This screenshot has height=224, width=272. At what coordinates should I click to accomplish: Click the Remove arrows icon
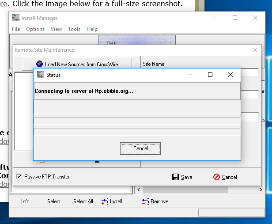(145, 201)
